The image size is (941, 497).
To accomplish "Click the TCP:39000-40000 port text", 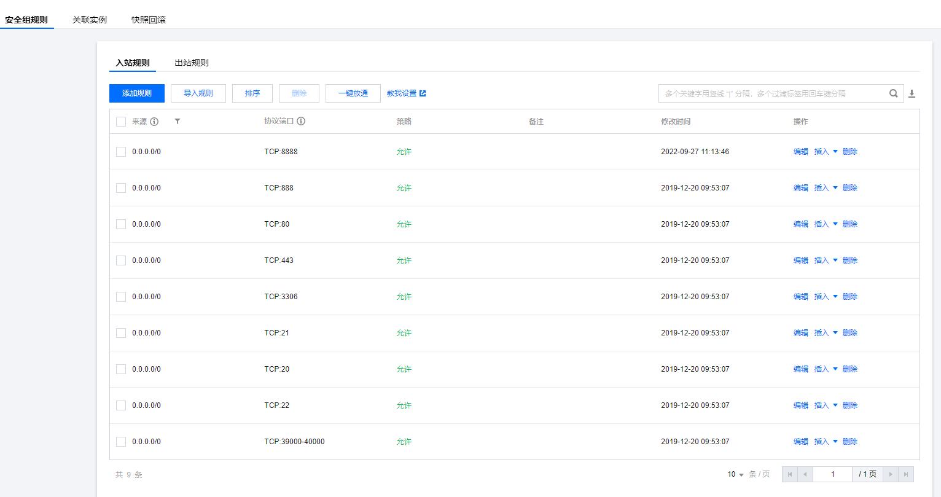I will [295, 442].
